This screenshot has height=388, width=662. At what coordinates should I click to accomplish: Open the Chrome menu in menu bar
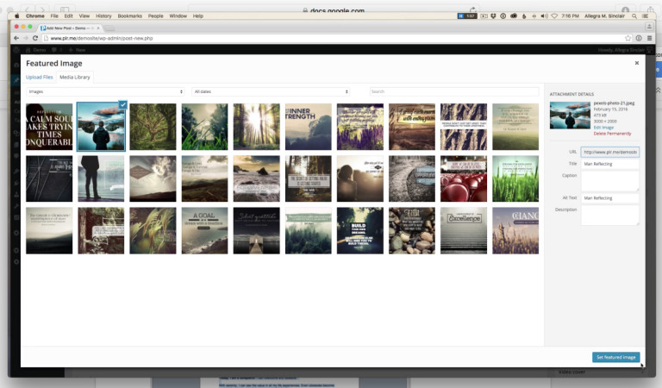(x=35, y=16)
